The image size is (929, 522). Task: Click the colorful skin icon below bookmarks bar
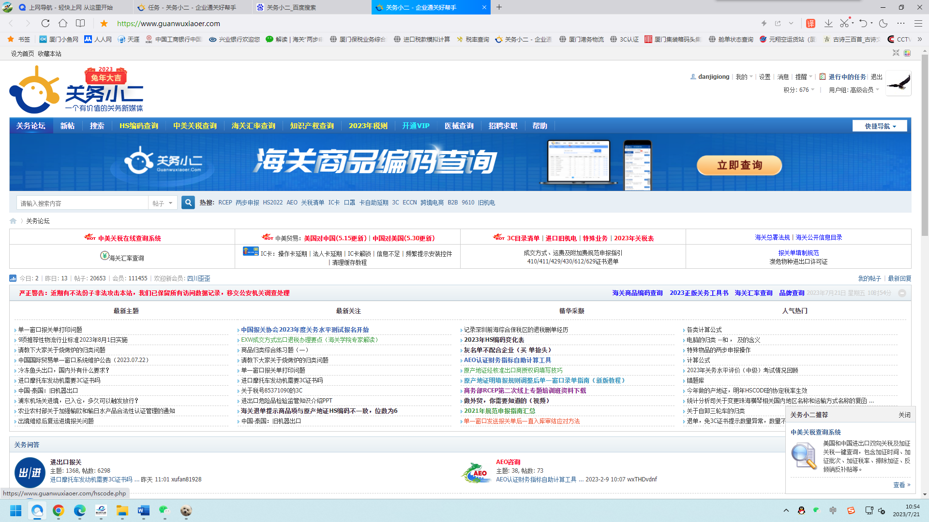click(907, 53)
